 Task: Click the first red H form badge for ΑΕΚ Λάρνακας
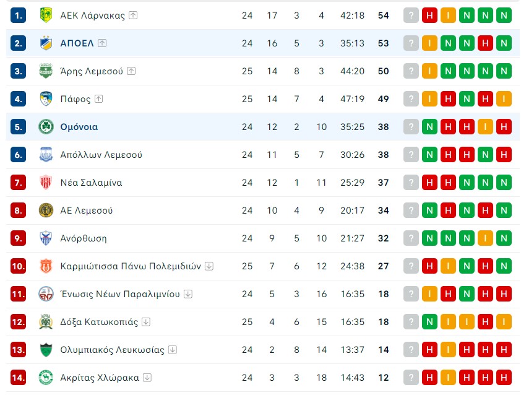click(429, 15)
